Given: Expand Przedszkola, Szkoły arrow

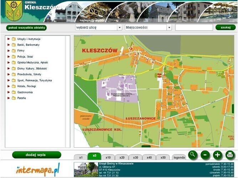Looking at the screenshot, I should [9, 74].
